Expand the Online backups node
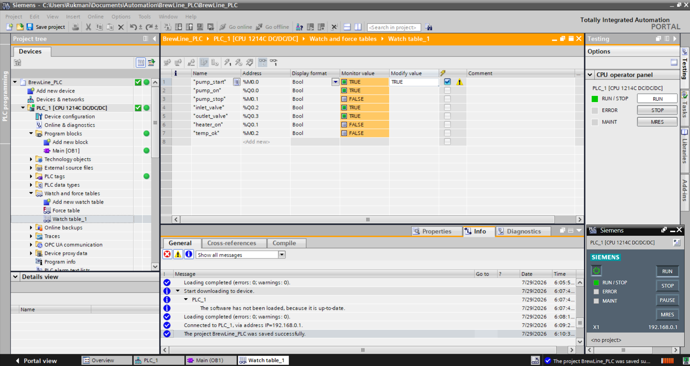Image resolution: width=690 pixels, height=366 pixels. [x=31, y=227]
